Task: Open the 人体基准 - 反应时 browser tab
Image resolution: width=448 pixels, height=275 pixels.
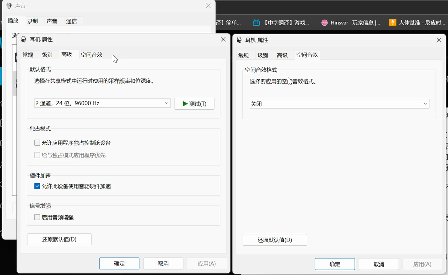Action: coord(417,23)
